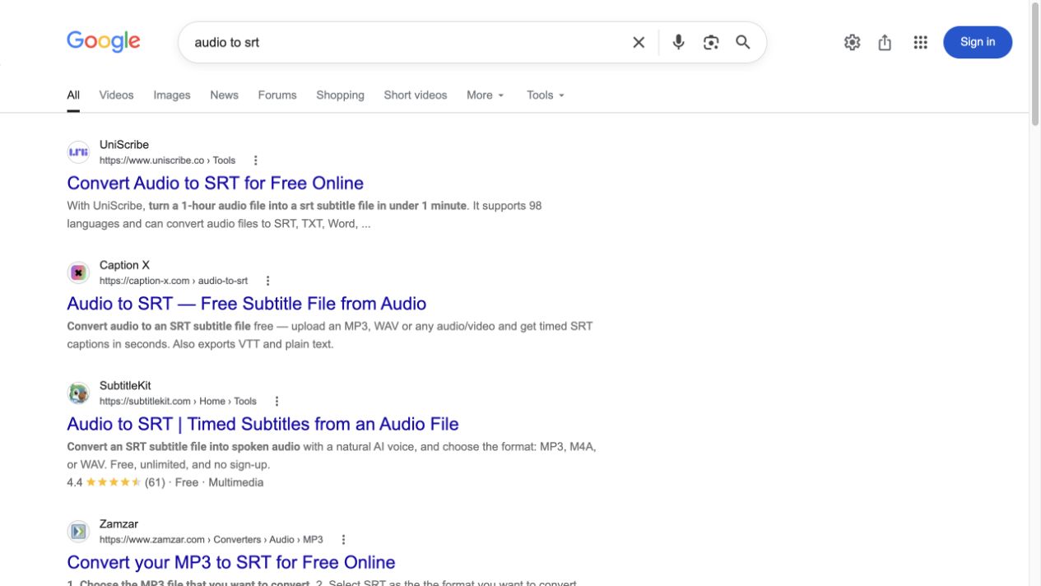Select the All results tab
The height and width of the screenshot is (586, 1041).
[x=73, y=95]
